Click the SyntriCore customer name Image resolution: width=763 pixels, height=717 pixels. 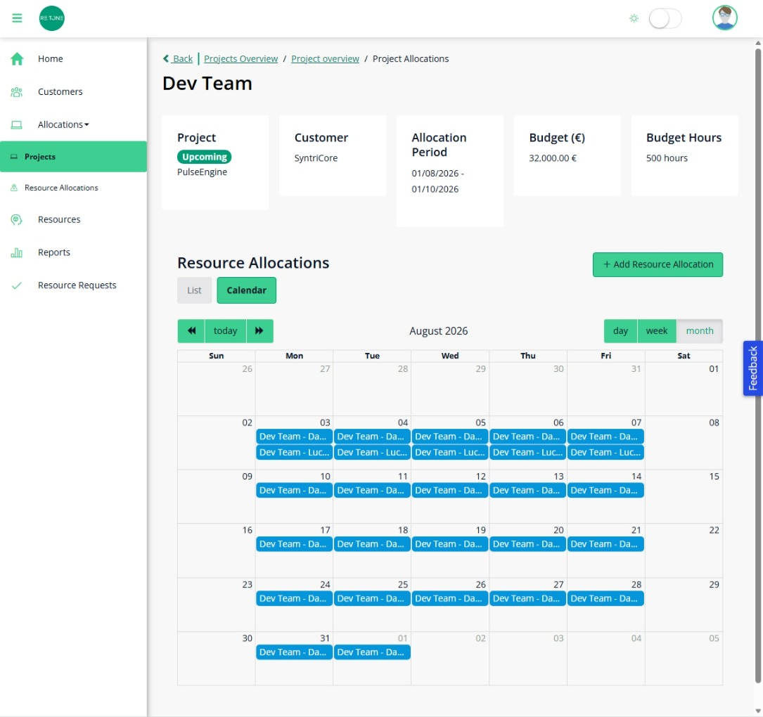point(316,158)
